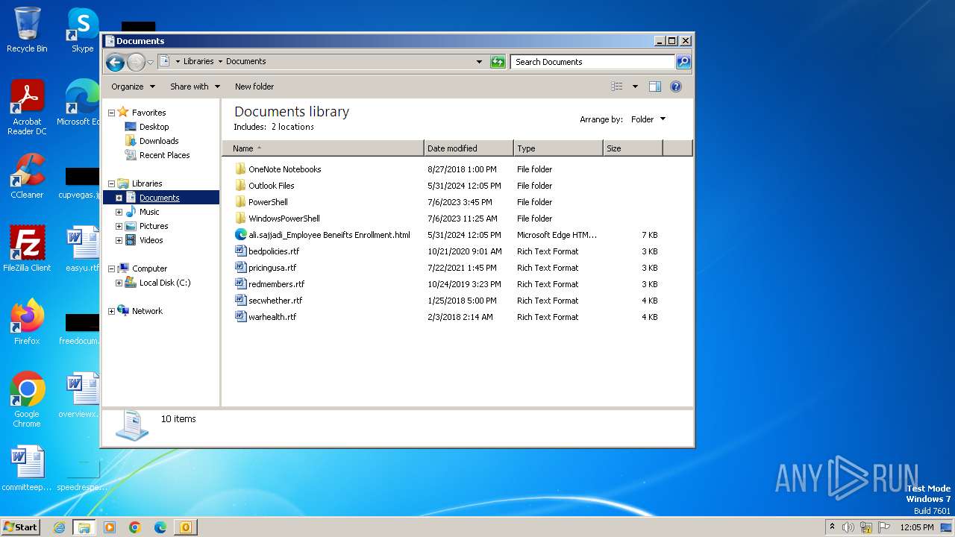Click the Action Center flag tray icon
Viewport: 955px width, 537px height.
click(x=884, y=527)
